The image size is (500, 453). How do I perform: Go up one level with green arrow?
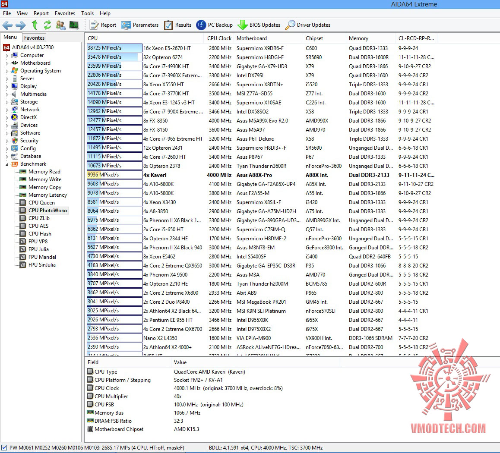[35, 25]
